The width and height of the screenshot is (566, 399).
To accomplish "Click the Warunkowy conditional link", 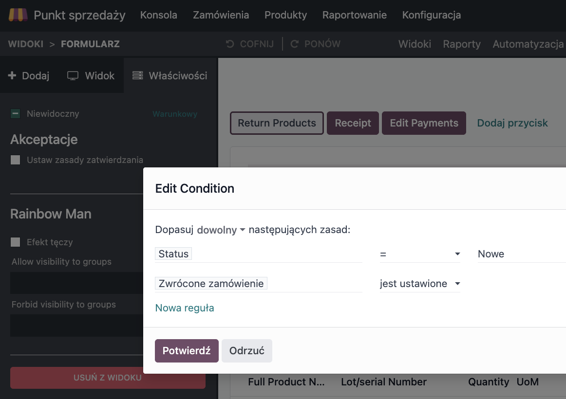I will (x=175, y=114).
